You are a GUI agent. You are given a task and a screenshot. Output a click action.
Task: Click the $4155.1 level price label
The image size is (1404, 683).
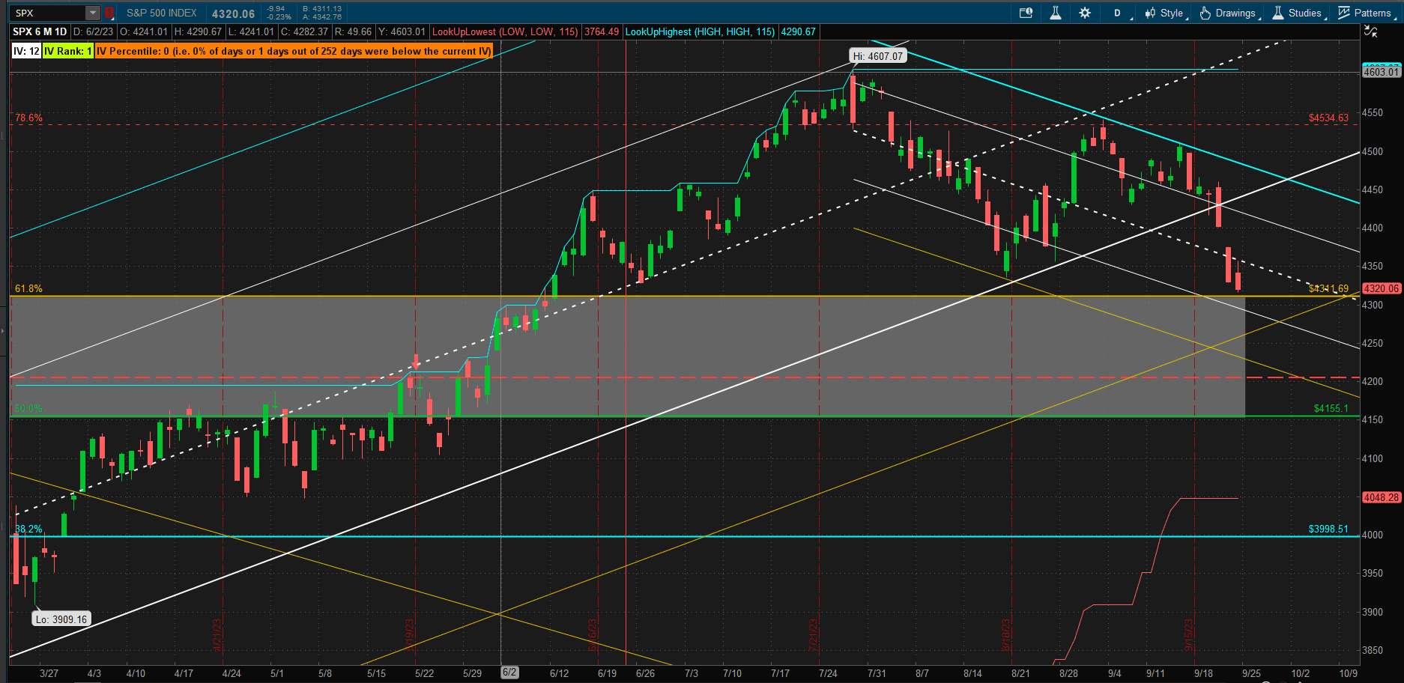(1331, 408)
